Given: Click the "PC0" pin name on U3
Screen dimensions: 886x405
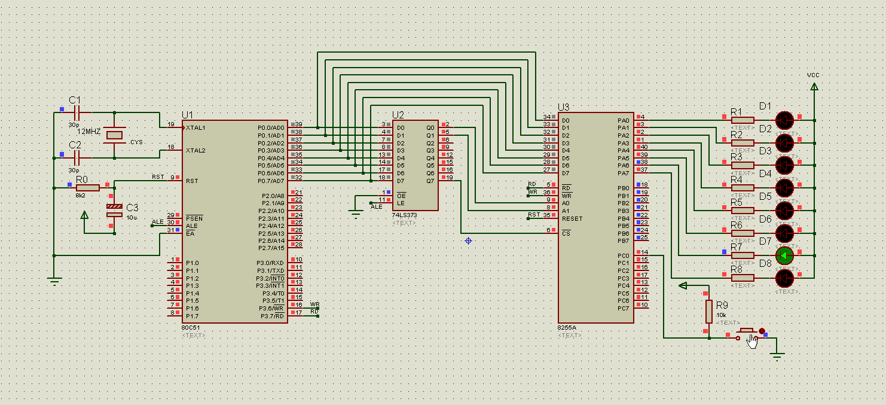Looking at the screenshot, I should (x=623, y=255).
